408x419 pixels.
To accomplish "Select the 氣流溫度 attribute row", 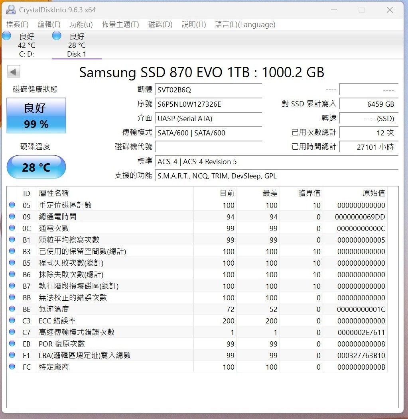I will tap(198, 309).
